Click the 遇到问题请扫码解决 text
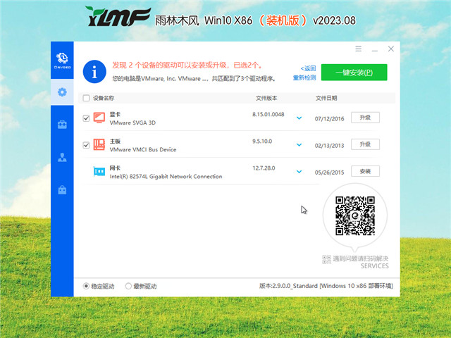 [x=361, y=258]
